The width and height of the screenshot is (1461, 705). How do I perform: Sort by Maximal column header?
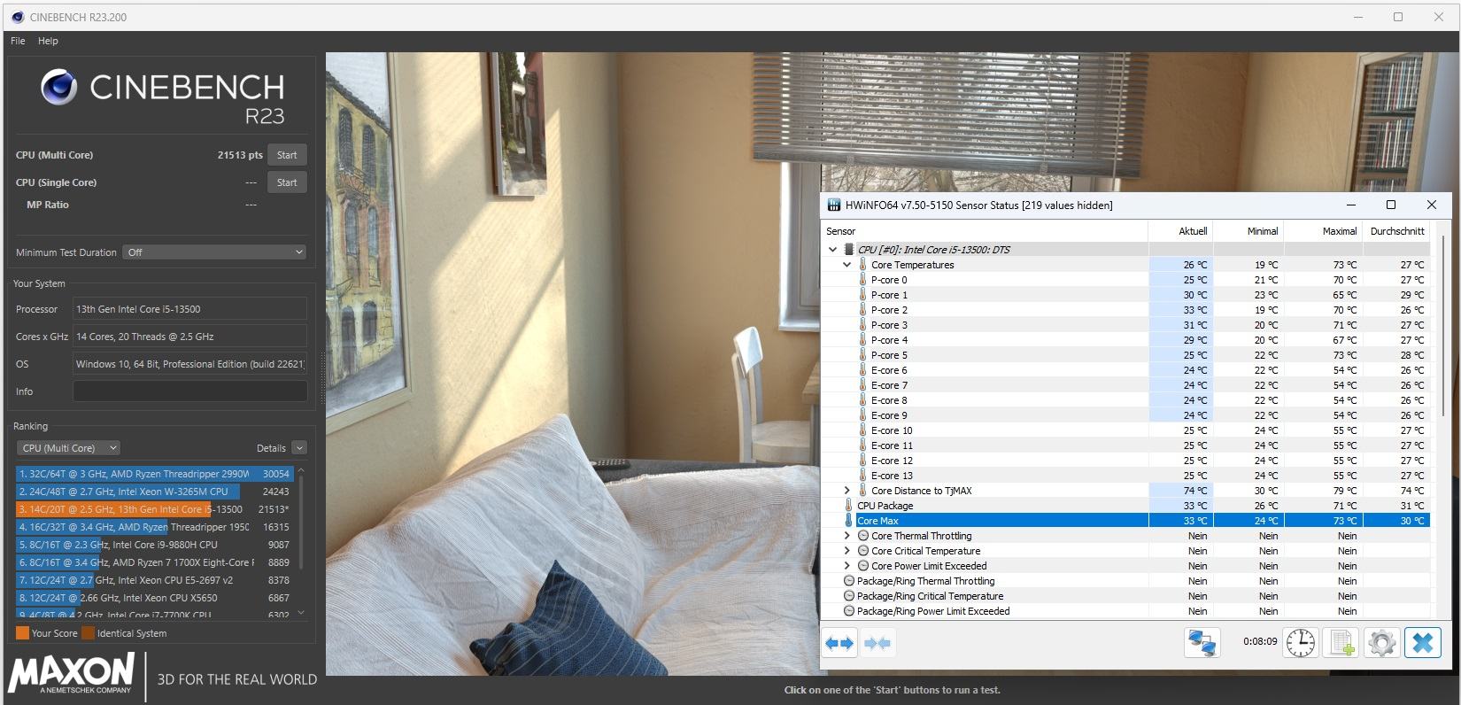(1324, 231)
